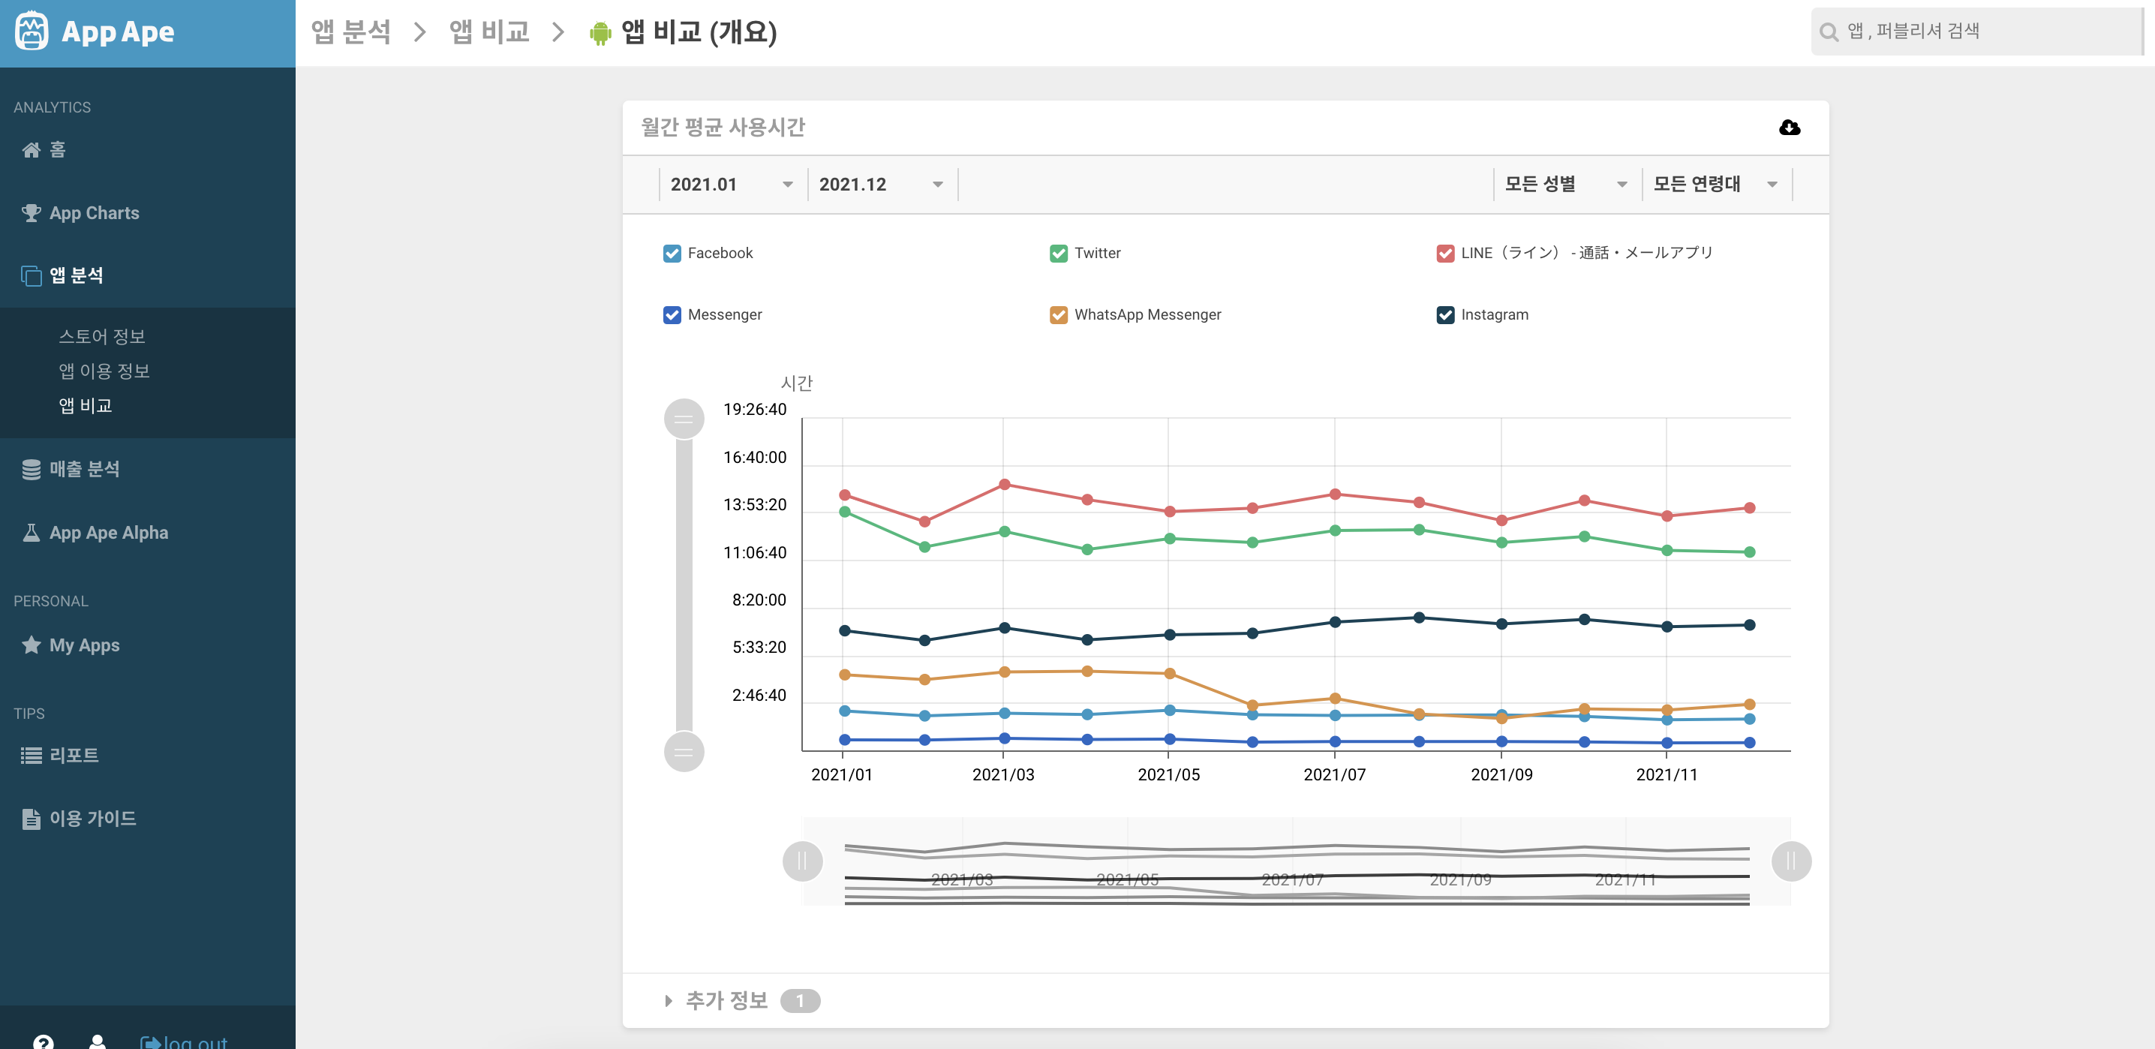Open the 2021.01 start month dropdown
Image resolution: width=2155 pixels, height=1049 pixels.
point(732,184)
